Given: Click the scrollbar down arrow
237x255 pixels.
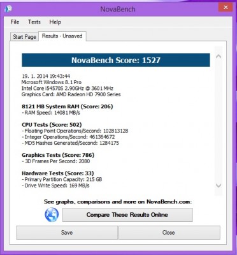Looking at the screenshot, I should click(x=219, y=186).
